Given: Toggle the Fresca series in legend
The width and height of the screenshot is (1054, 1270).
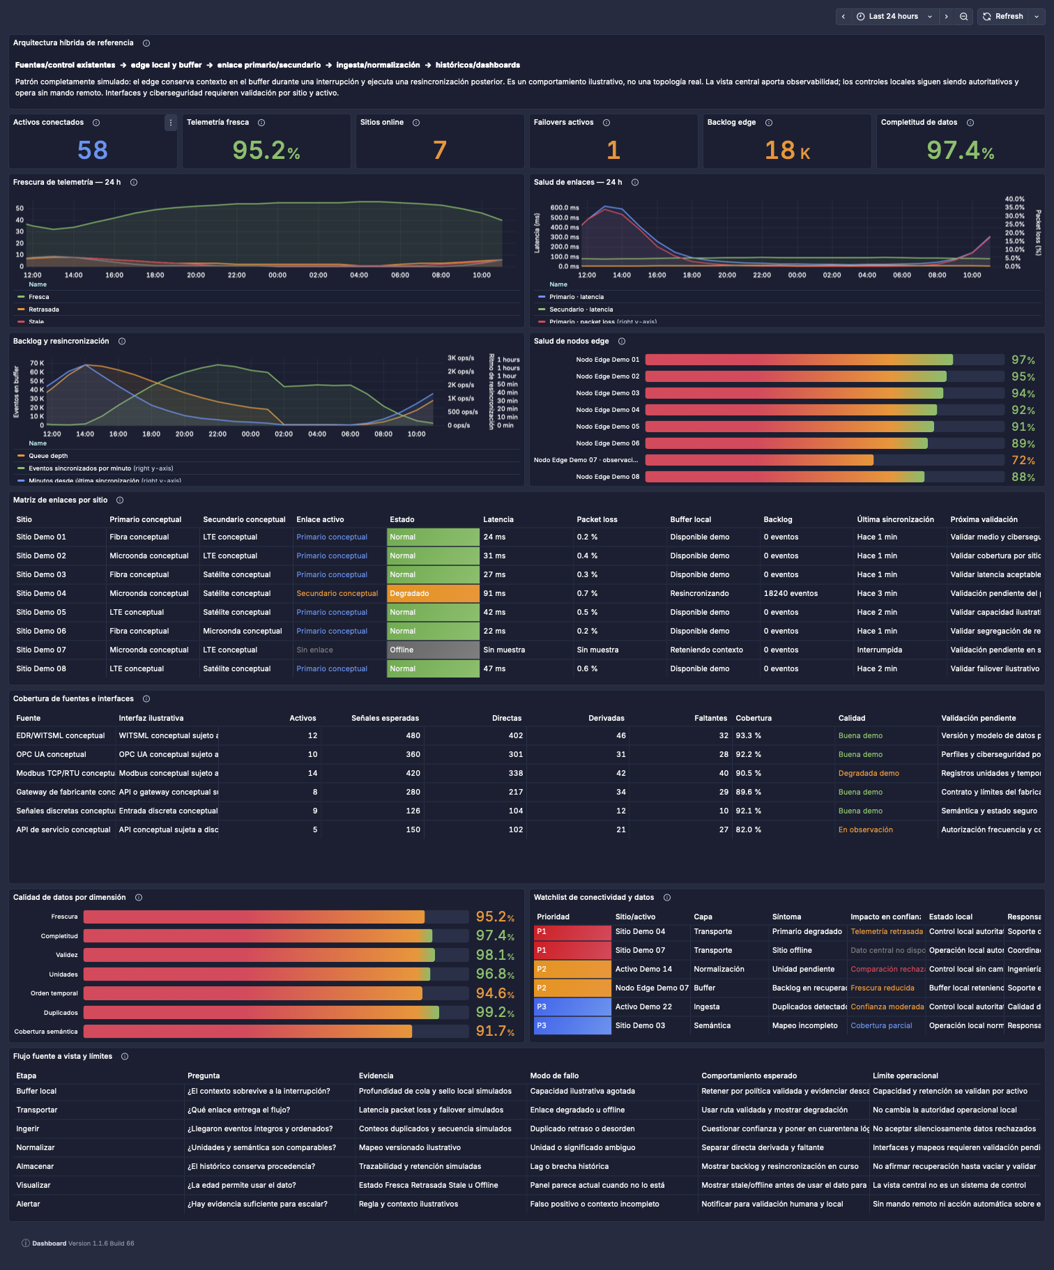Looking at the screenshot, I should click(x=39, y=297).
